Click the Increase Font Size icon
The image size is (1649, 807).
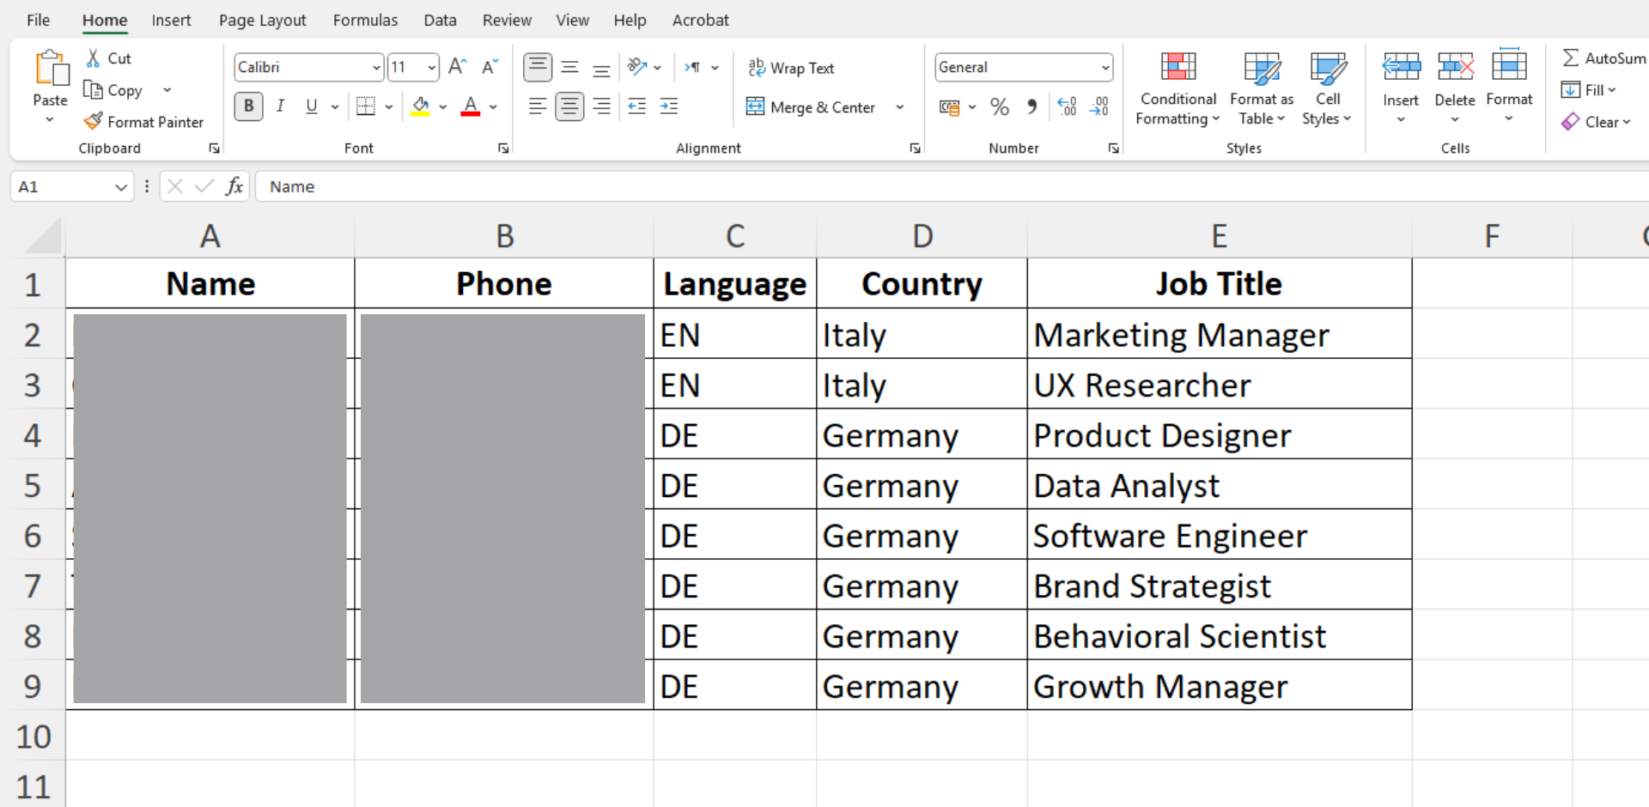458,67
